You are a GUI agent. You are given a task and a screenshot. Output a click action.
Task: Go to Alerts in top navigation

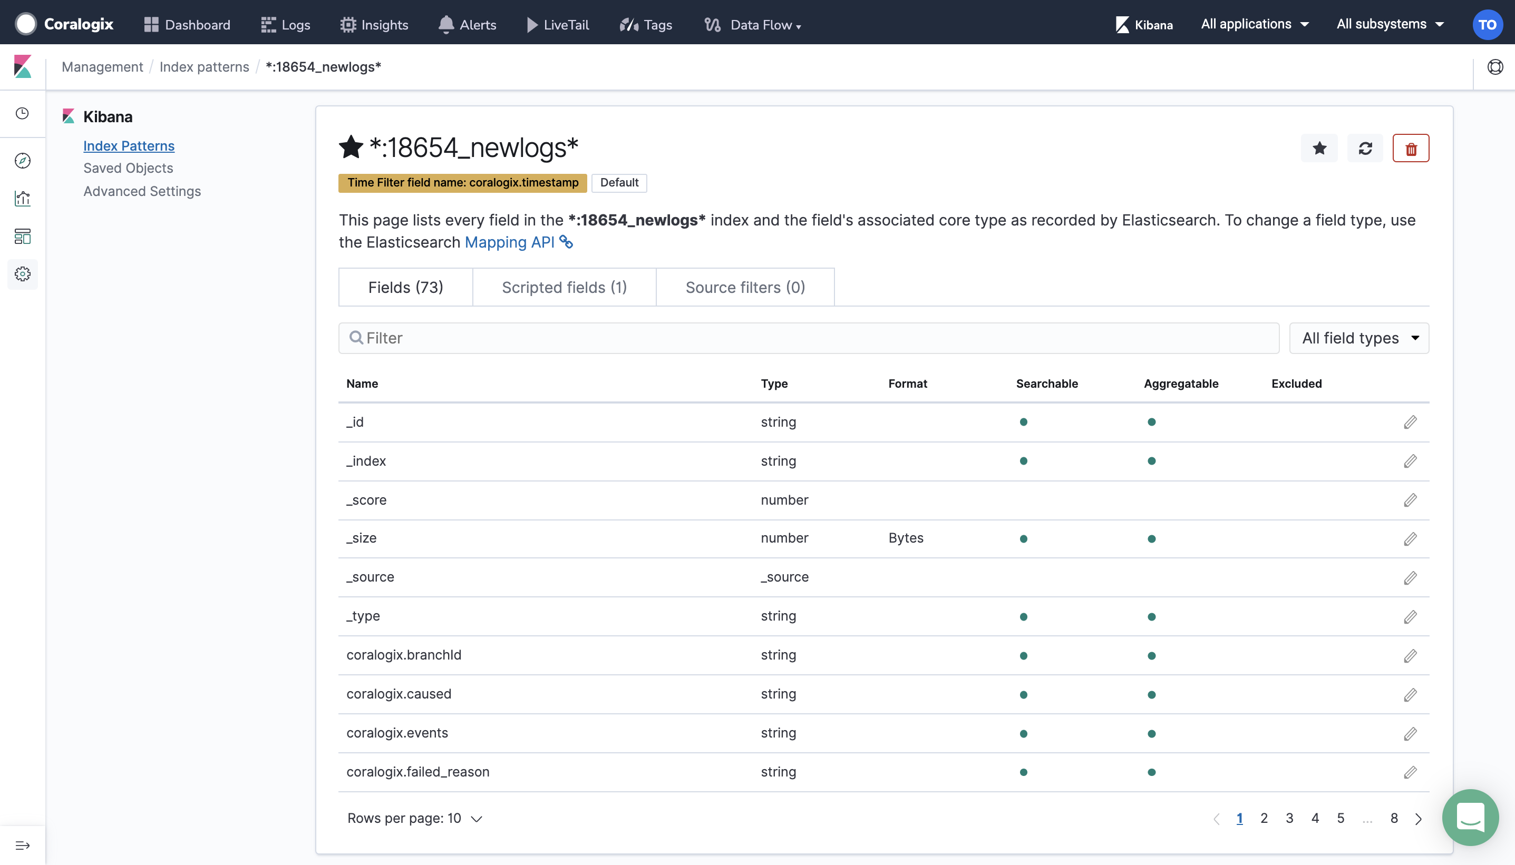pyautogui.click(x=467, y=24)
